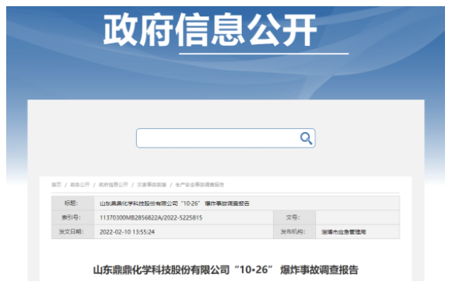Click the 发布机构 label cell

point(294,231)
